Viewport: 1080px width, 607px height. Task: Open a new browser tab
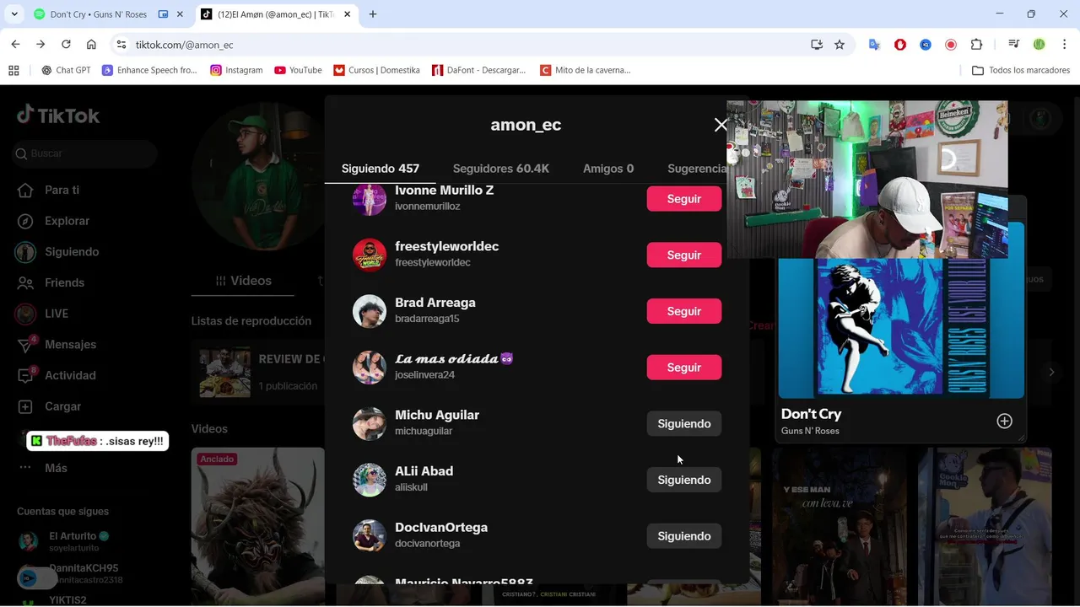(x=373, y=14)
